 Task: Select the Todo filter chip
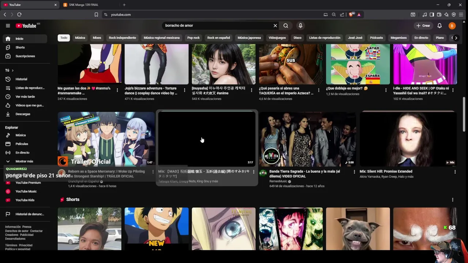tap(64, 38)
